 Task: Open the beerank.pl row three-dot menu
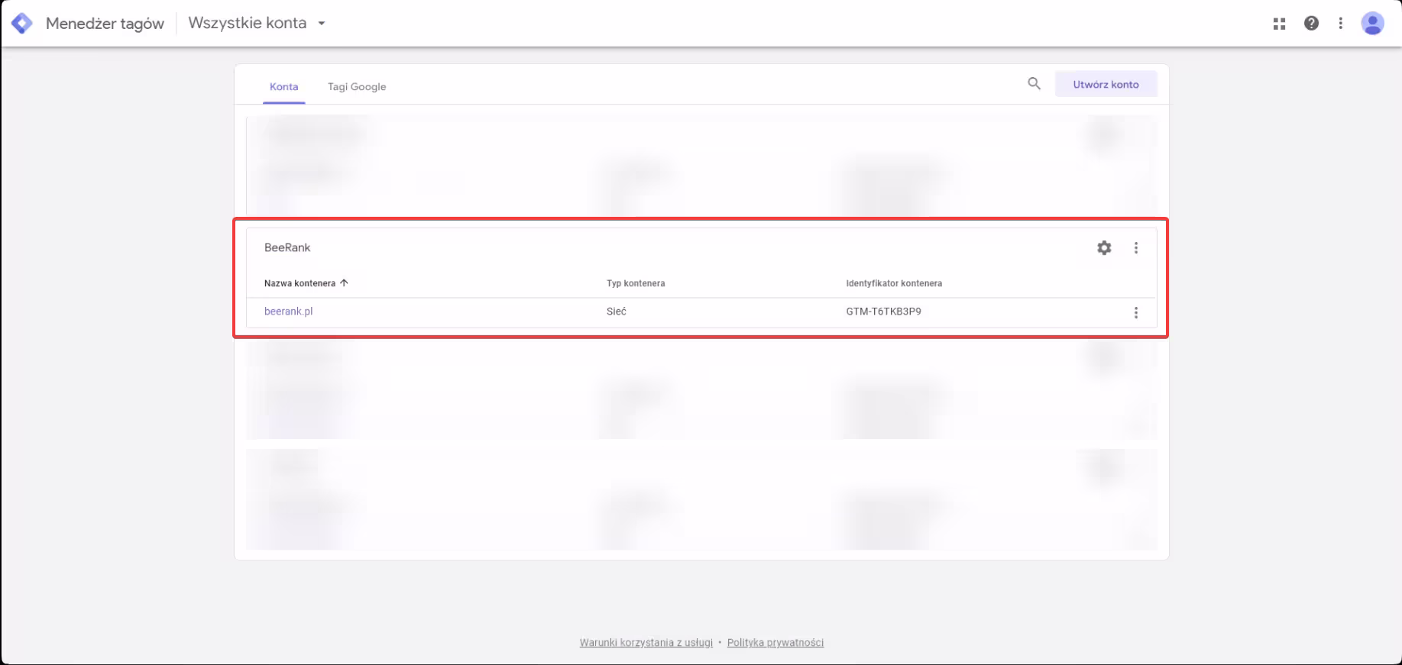pos(1136,312)
